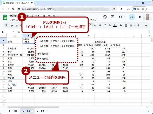Screen dimensions: 153x114
Task: Open シート2 tab options arrow
Action: tap(46, 111)
